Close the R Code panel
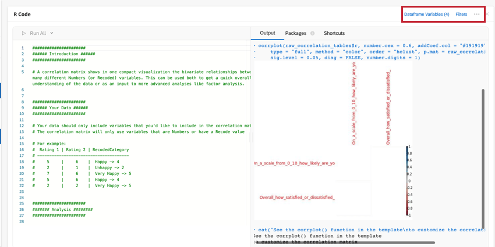The image size is (495, 247). tap(487, 14)
